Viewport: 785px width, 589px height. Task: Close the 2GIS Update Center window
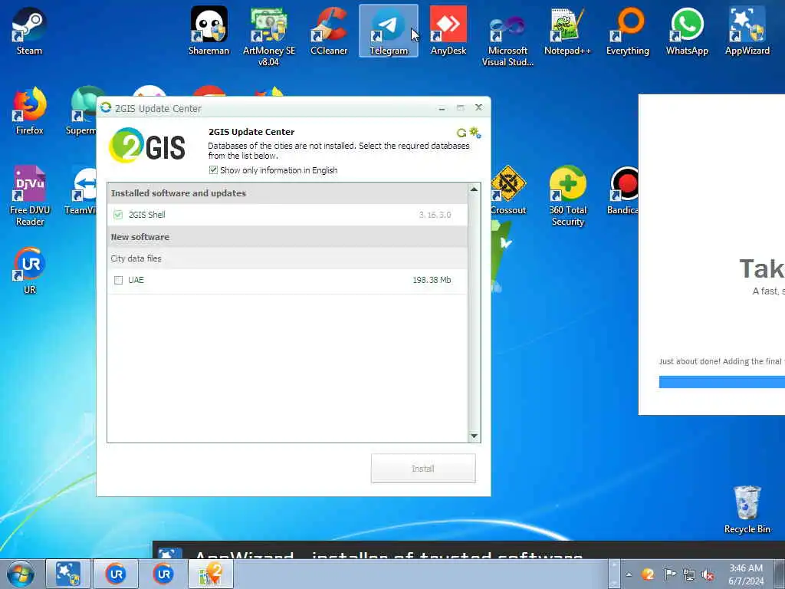[x=478, y=107]
